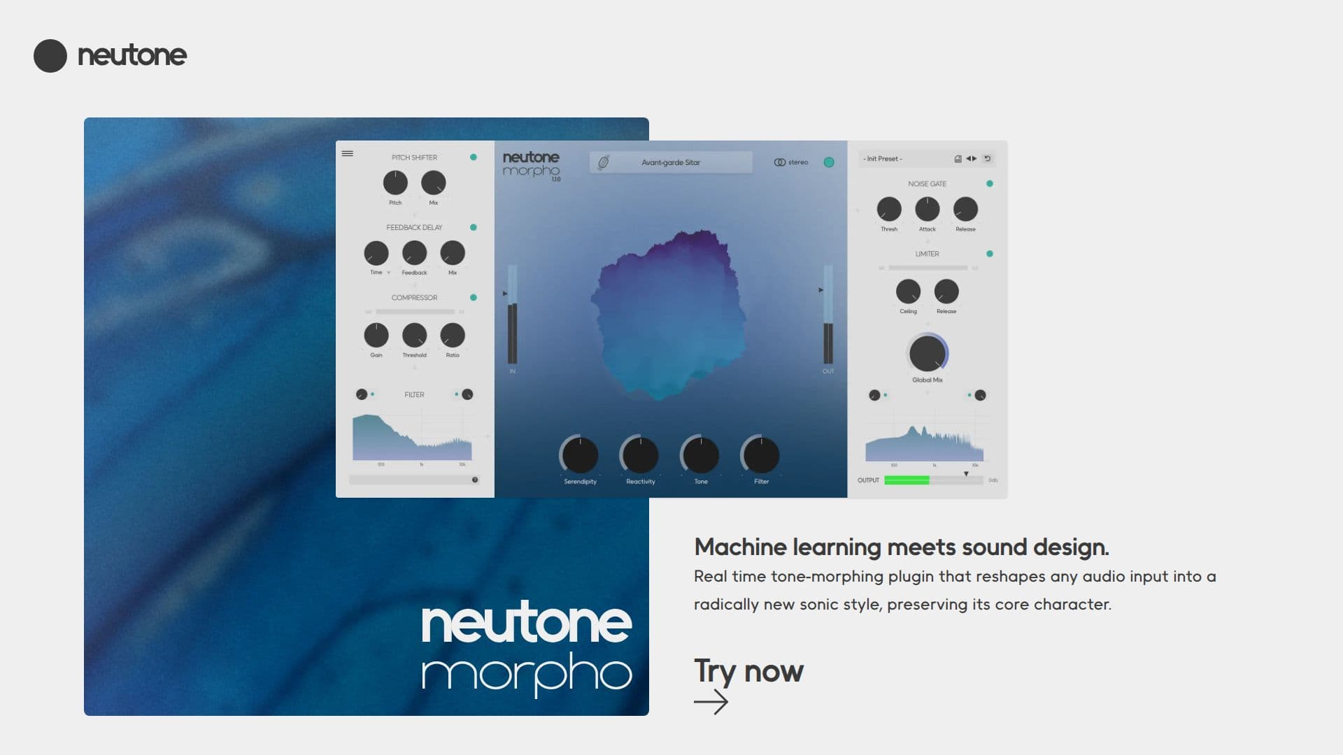Click the Filter knob in the center panel
Screen dimensions: 1343x755
pyautogui.click(x=761, y=456)
